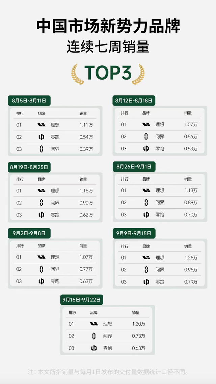Image resolution: width=216 pixels, height=384 pixels.
Task: Click the Li Auto logo in the 9月9日-9月15日 table
Action: coord(146,257)
